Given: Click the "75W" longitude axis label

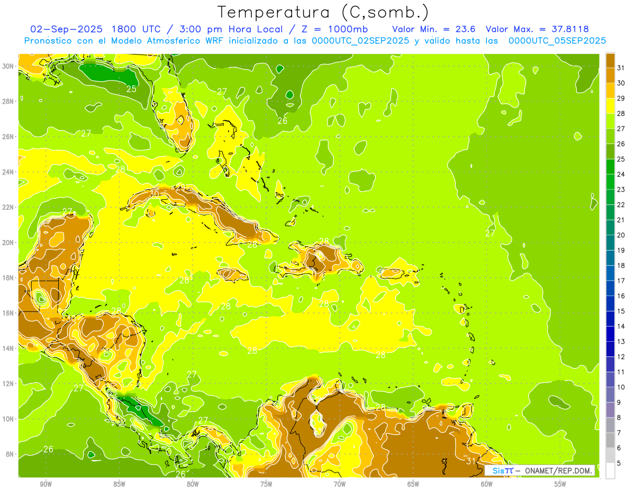Looking at the screenshot, I should 266,484.
